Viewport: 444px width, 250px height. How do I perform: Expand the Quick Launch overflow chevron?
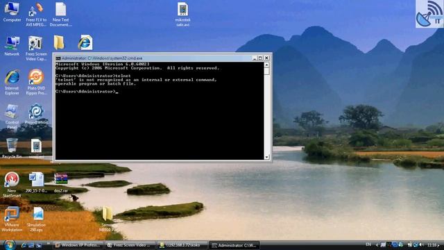pyautogui.click(x=48, y=243)
